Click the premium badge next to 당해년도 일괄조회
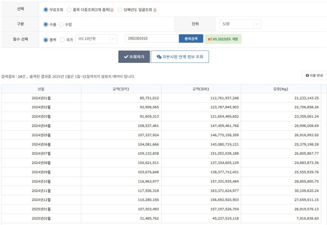 click(x=155, y=10)
